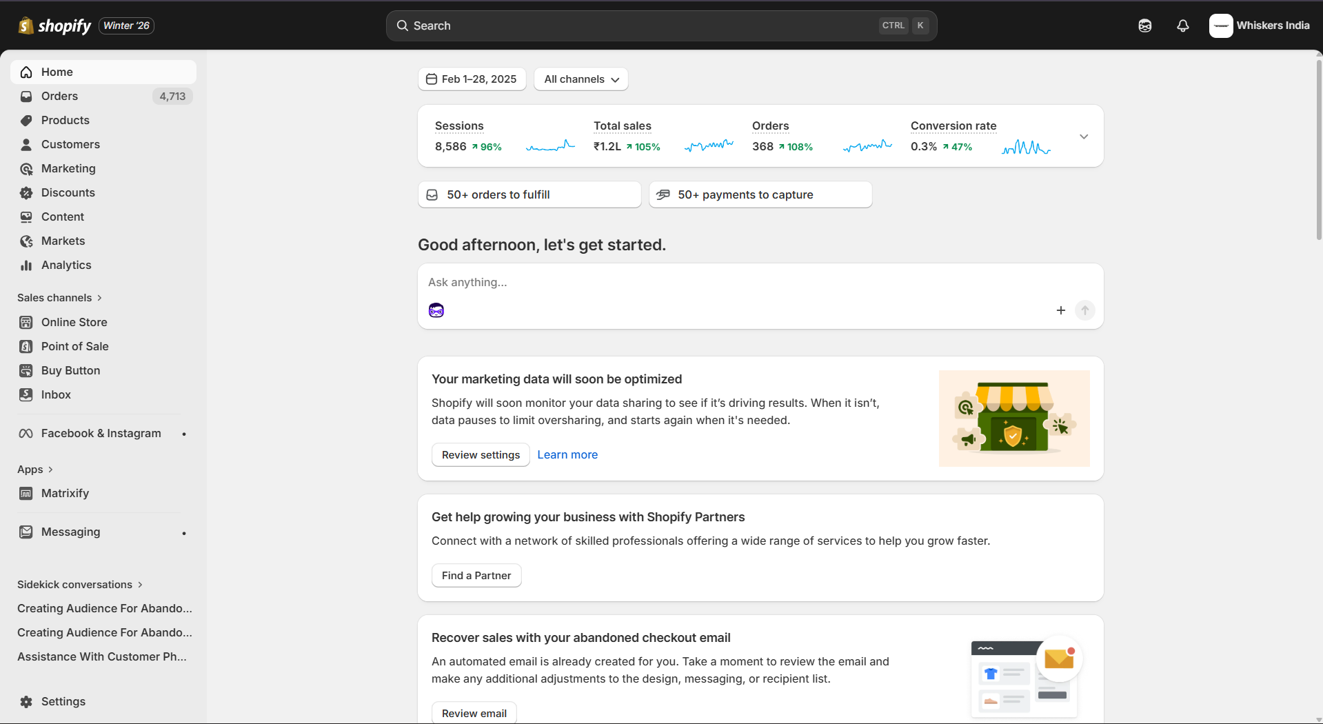
Task: Click the Matrixify app icon
Action: [x=26, y=494]
